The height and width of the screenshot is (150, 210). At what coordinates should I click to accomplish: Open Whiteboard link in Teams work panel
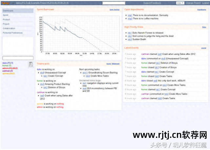click(x=115, y=64)
